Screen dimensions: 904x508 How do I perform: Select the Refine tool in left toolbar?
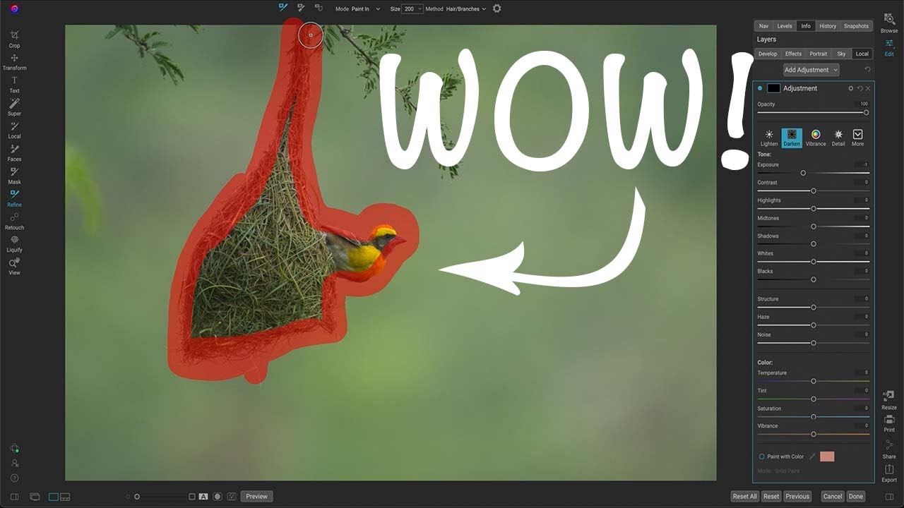click(14, 198)
